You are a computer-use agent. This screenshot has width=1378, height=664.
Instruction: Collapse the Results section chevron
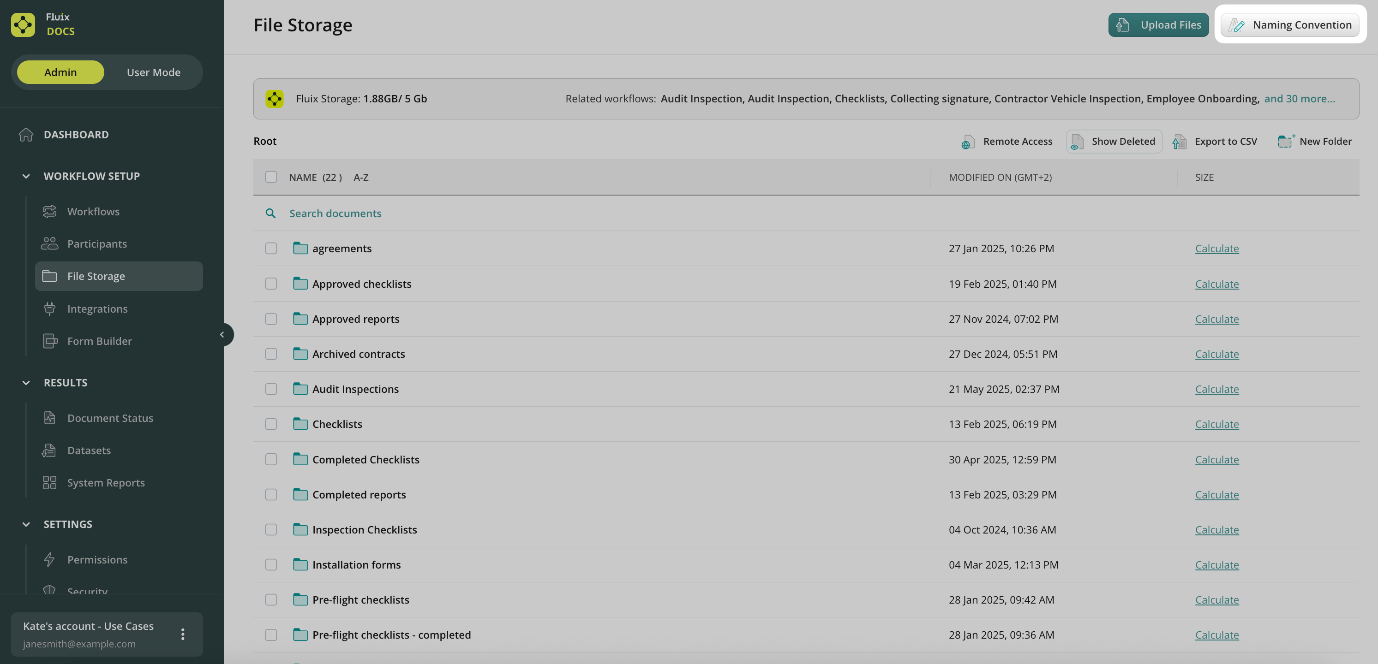coord(26,383)
